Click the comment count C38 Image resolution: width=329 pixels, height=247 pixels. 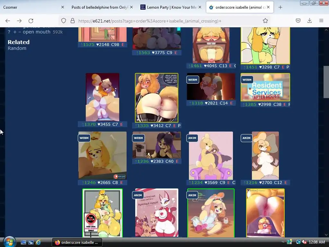(x=277, y=105)
